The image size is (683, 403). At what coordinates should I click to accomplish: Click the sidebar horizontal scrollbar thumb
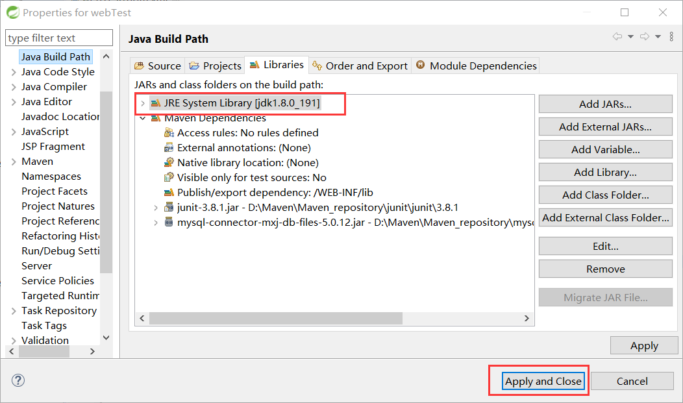(44, 351)
